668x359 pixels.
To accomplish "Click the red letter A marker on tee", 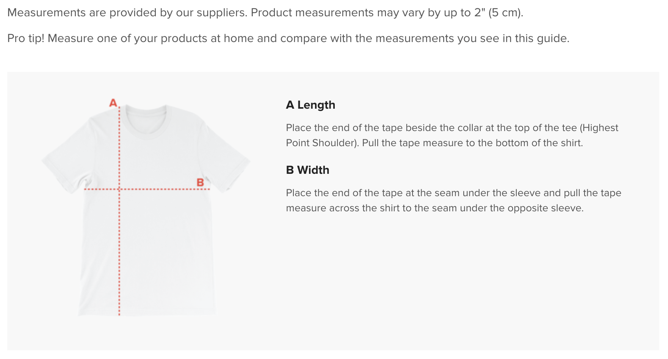I will (x=113, y=103).
